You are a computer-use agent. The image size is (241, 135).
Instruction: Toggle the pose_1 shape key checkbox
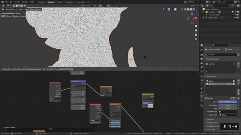coord(233,84)
